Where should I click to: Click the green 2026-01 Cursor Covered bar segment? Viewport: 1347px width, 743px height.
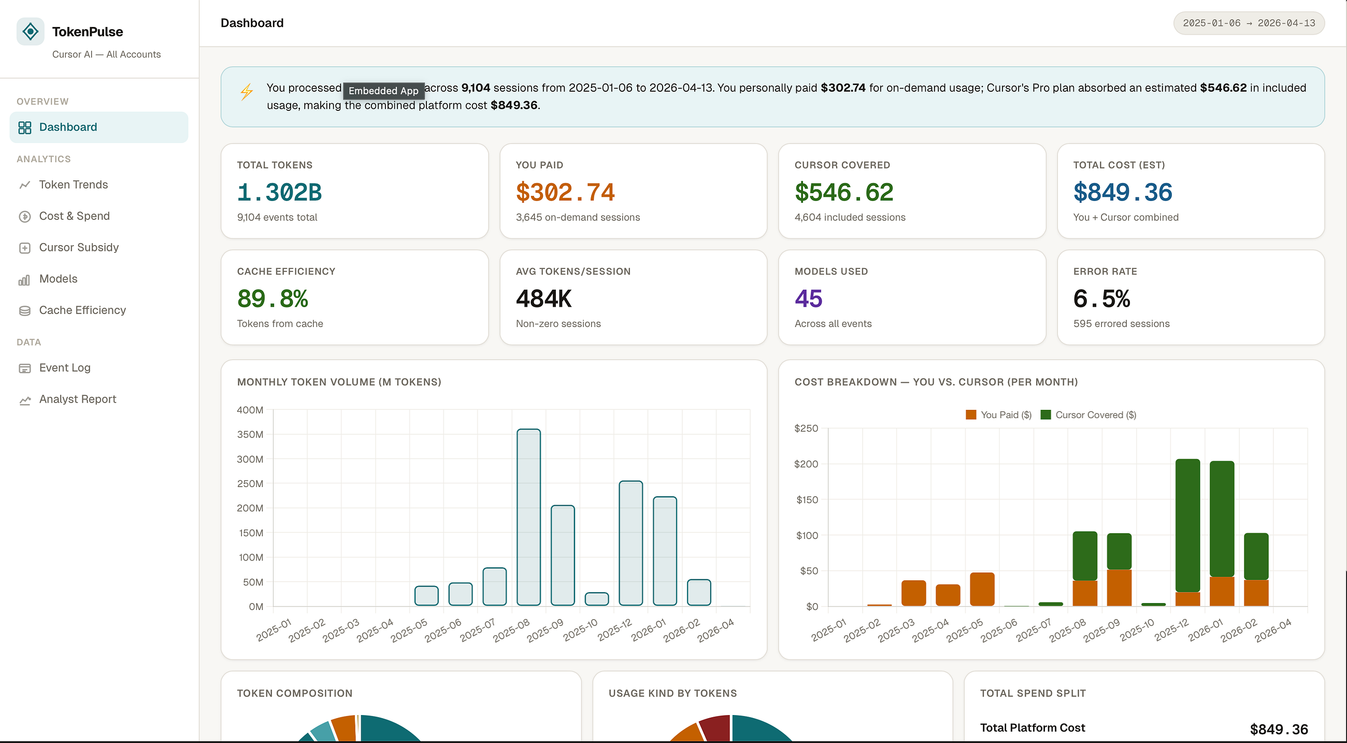click(x=1222, y=519)
